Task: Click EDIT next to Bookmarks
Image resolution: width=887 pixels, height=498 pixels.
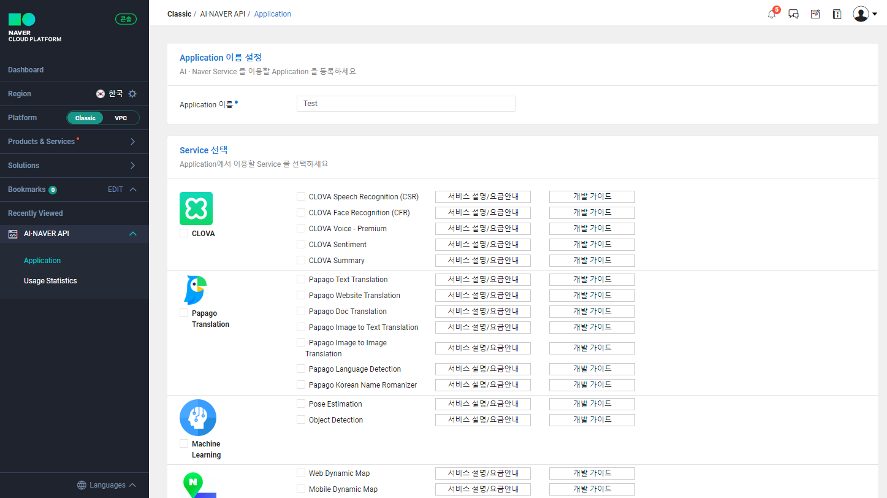Action: click(115, 190)
